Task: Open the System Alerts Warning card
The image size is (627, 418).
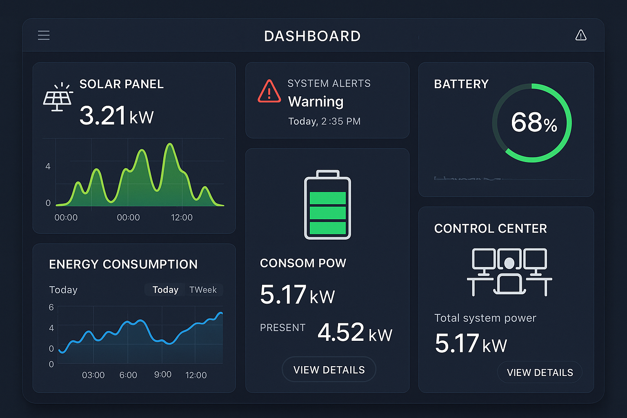Action: coord(327,101)
